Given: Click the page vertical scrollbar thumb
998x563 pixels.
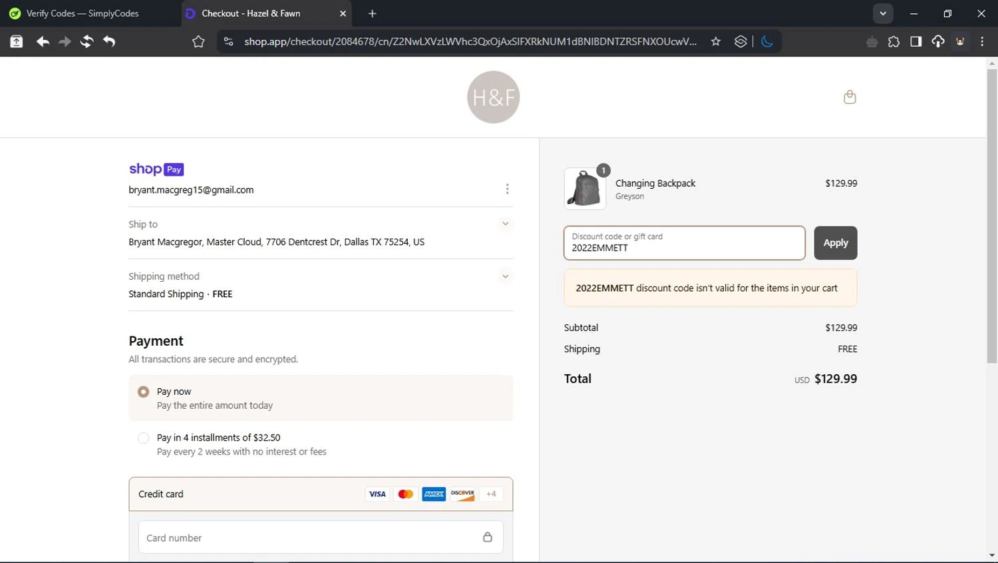Looking at the screenshot, I should (992, 216).
